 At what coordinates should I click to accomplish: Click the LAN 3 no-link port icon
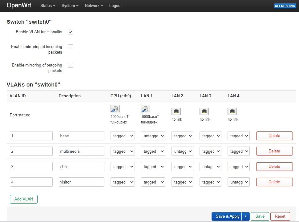click(204, 111)
